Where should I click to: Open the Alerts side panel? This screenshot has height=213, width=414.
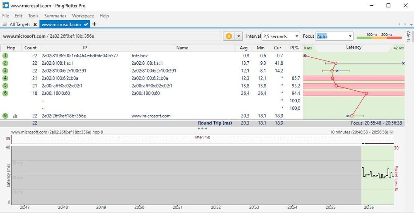coord(409,36)
